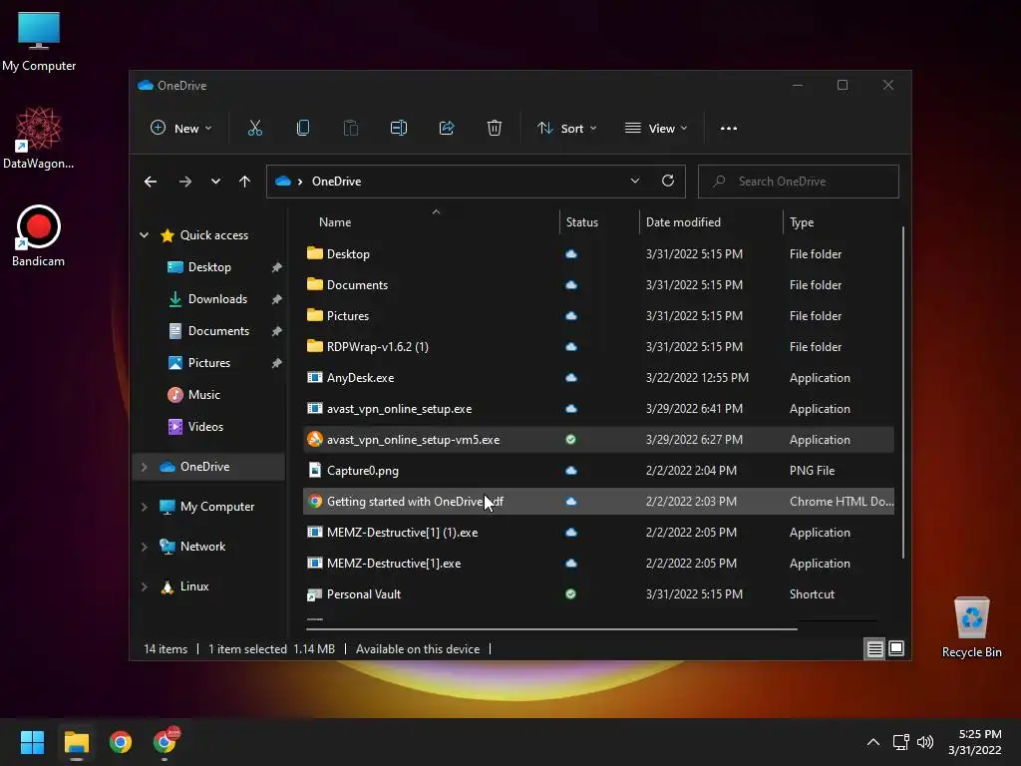The width and height of the screenshot is (1021, 766).
Task: Expand OneDrive in navigation pane
Action: pyautogui.click(x=144, y=467)
